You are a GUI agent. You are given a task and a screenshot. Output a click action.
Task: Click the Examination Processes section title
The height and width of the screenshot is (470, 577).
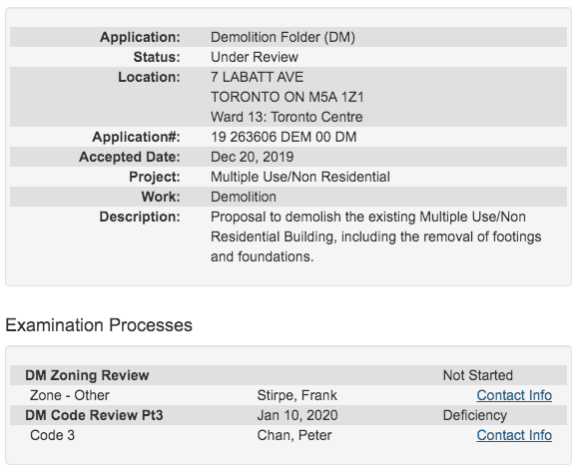[99, 325]
